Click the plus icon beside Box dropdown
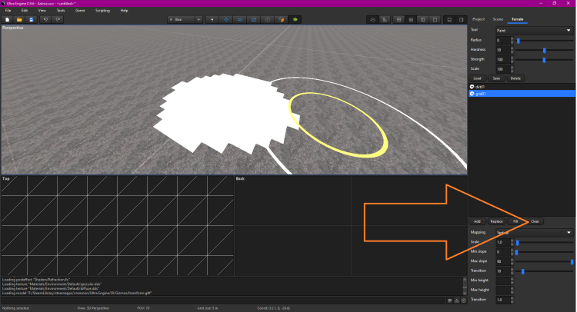The height and width of the screenshot is (312, 577). 198,18
